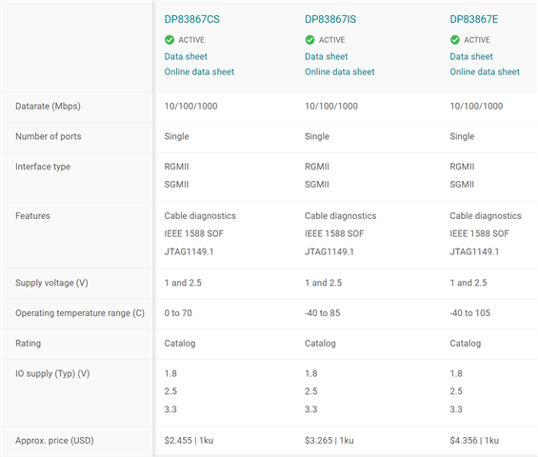Viewport: 538px width, 457px height.
Task: Click 'Catalog' rating for DP83867E
Action: point(466,343)
